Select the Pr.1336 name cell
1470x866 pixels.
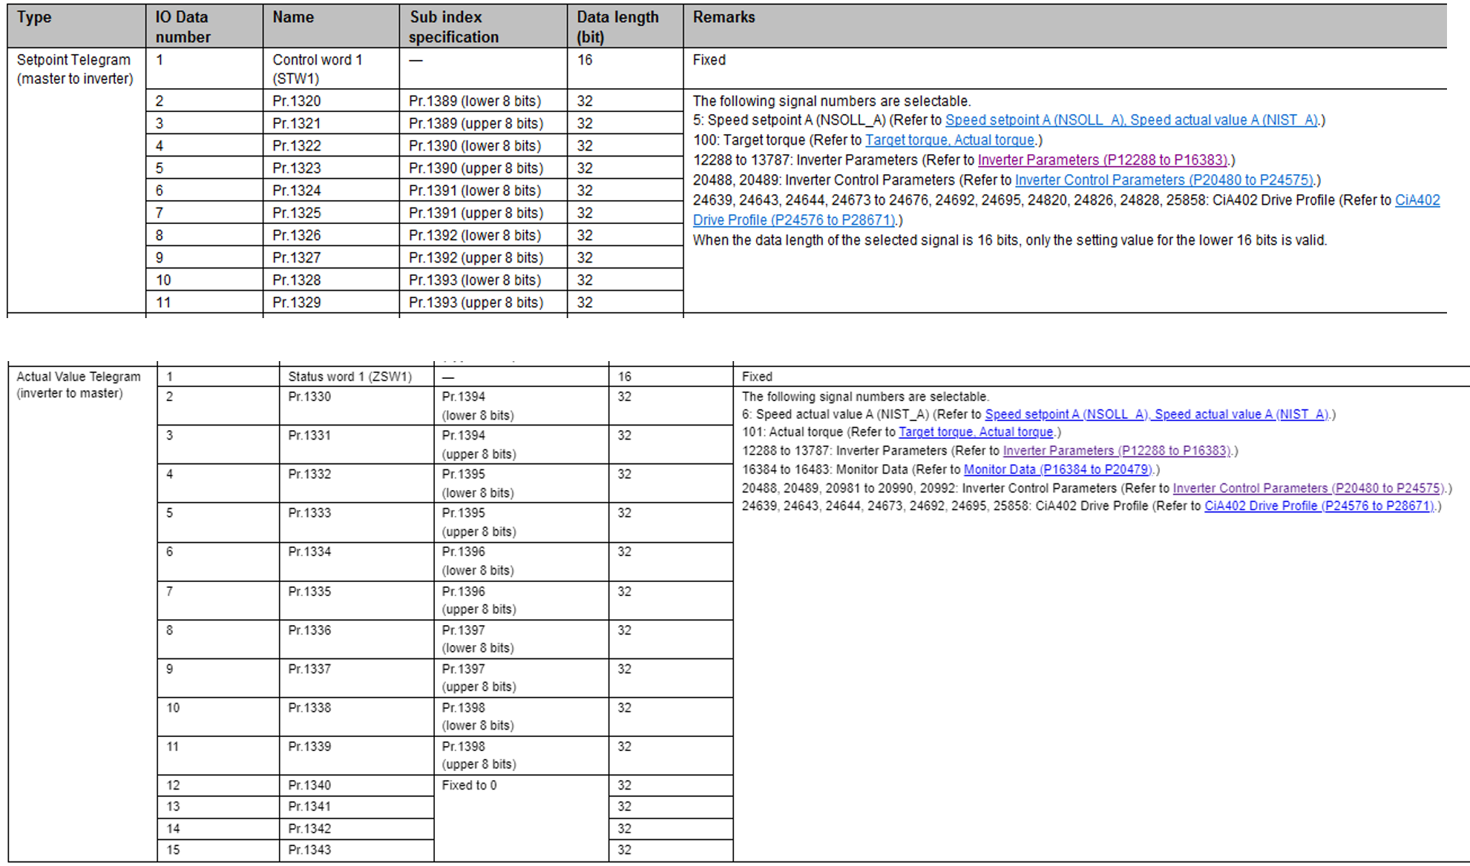coord(356,639)
